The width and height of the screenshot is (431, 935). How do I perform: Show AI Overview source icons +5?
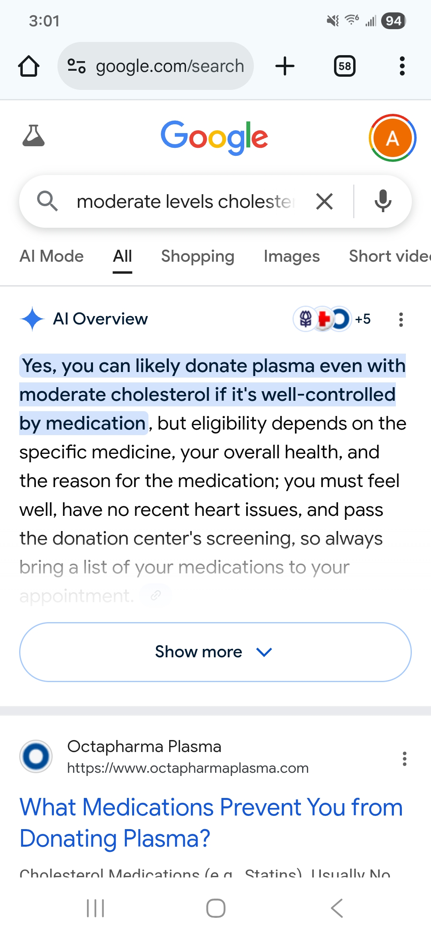332,319
